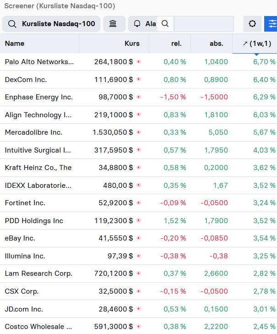
Task: Open Mercadolibre Inc. entry
Action: (33, 132)
